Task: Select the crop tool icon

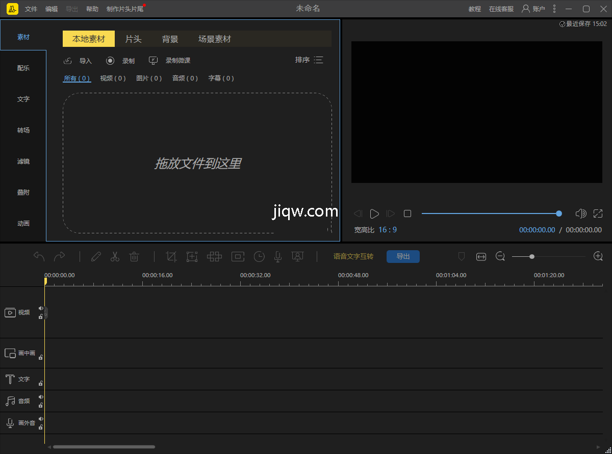Action: click(x=171, y=257)
